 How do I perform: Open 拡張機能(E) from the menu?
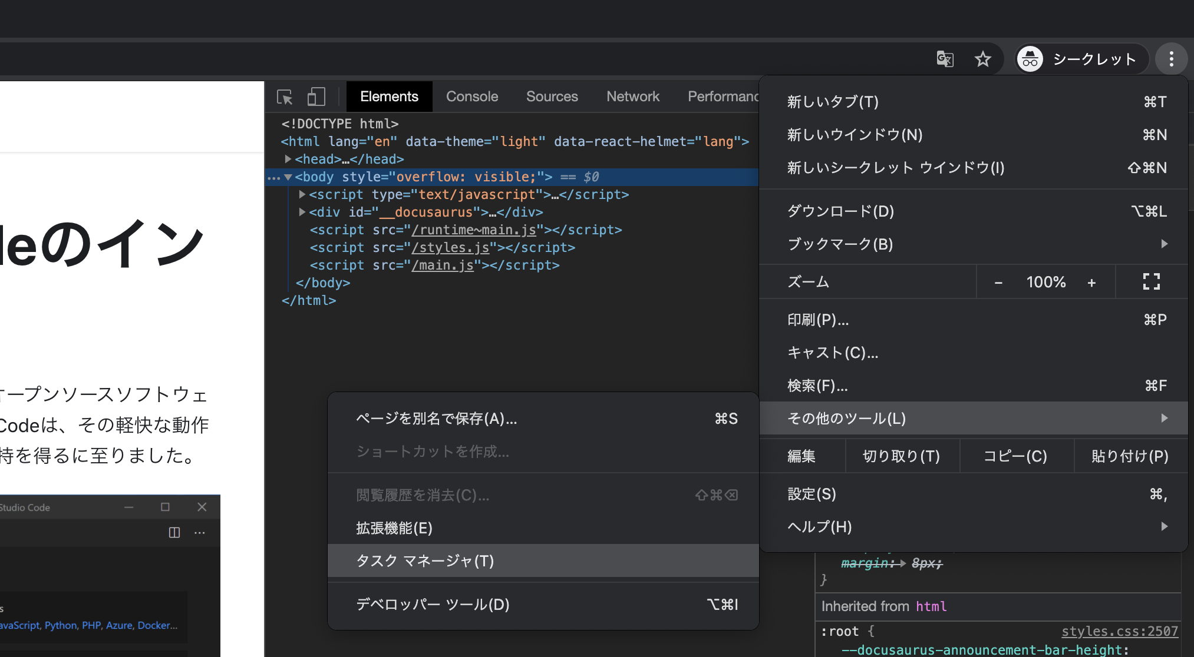click(x=394, y=528)
